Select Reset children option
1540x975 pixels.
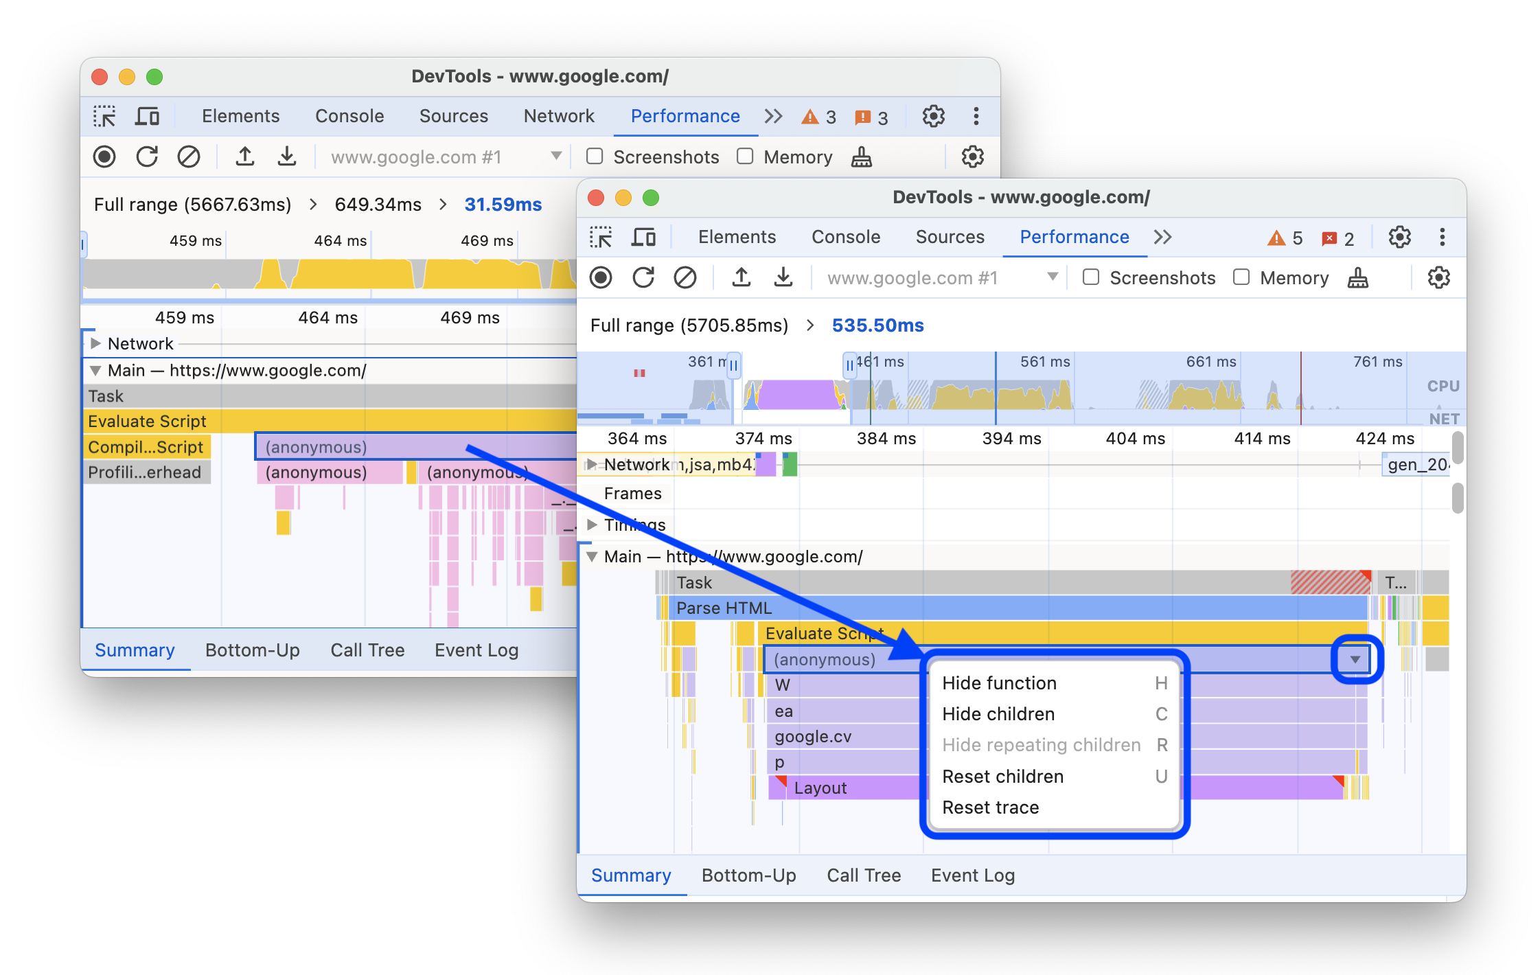pos(1002,777)
